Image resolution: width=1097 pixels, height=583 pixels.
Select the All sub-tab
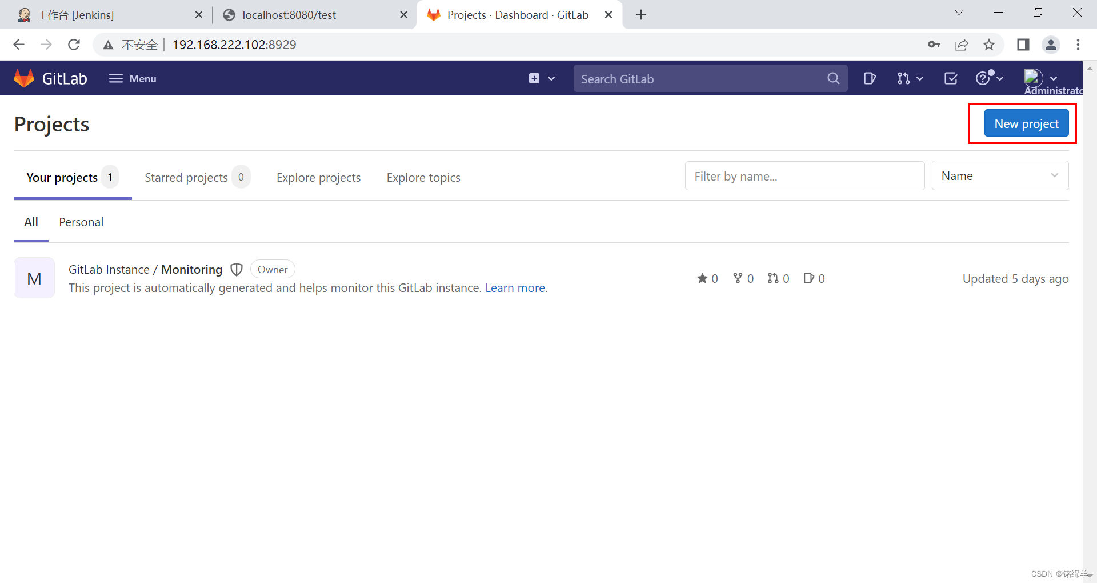click(31, 222)
